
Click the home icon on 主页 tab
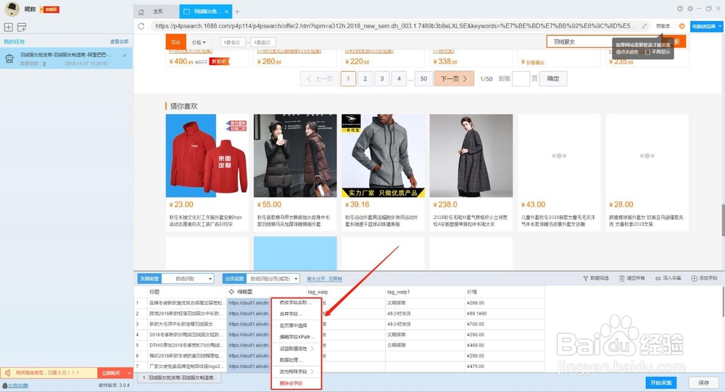coord(141,12)
